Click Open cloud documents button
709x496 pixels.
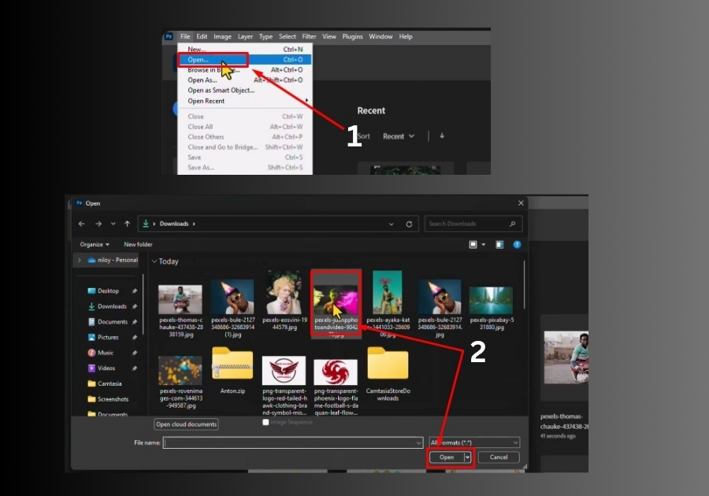point(186,424)
